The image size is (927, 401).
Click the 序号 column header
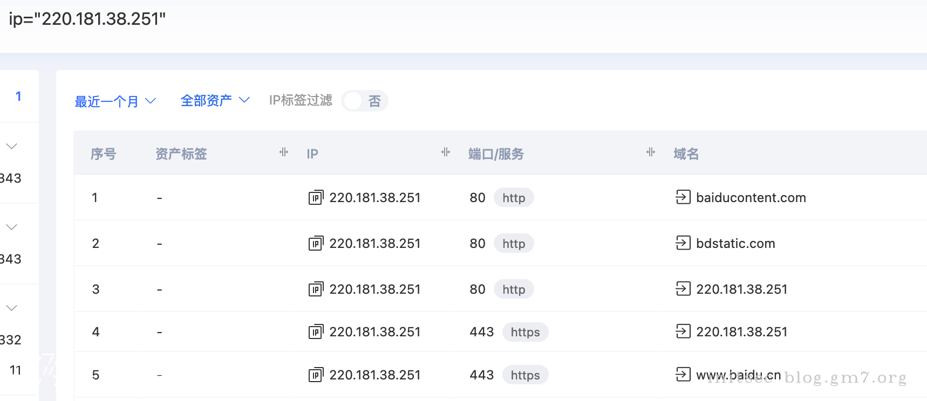click(x=103, y=154)
